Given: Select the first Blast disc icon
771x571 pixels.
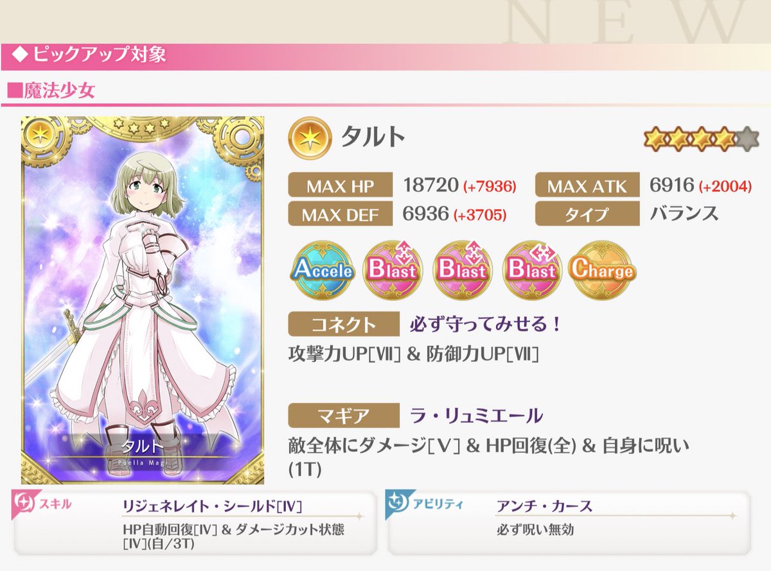Looking at the screenshot, I should pyautogui.click(x=393, y=270).
